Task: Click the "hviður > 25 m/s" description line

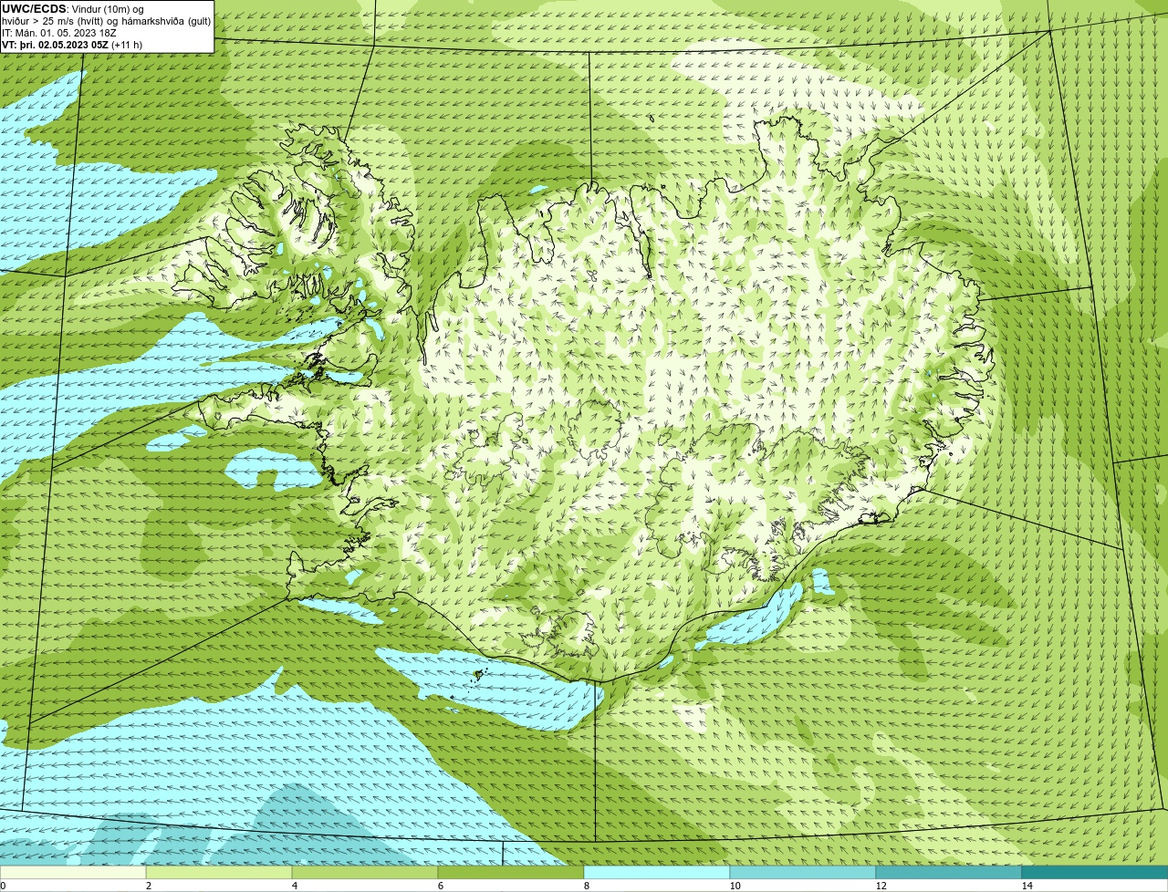Action: click(106, 21)
